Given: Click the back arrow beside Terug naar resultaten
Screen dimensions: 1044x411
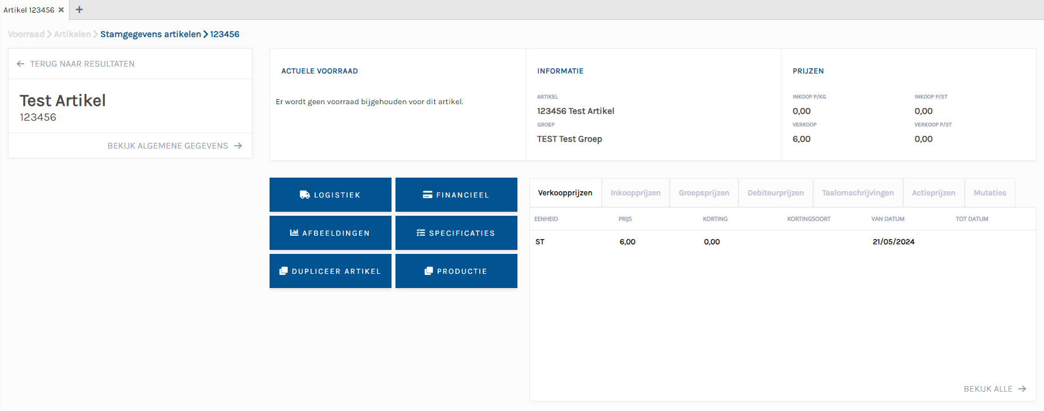Looking at the screenshot, I should tap(21, 64).
